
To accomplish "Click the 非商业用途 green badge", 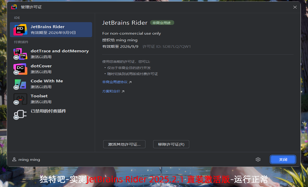I will pyautogui.click(x=162, y=23).
